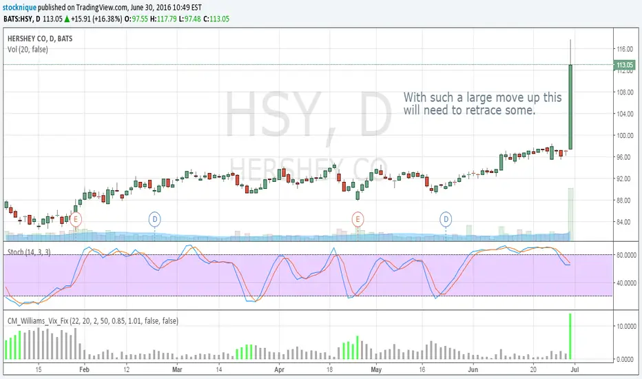Click the C:113.05 close value
The width and height of the screenshot is (642, 379).
click(x=216, y=19)
